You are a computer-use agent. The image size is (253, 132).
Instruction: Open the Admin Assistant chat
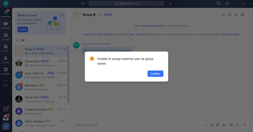[41, 123]
